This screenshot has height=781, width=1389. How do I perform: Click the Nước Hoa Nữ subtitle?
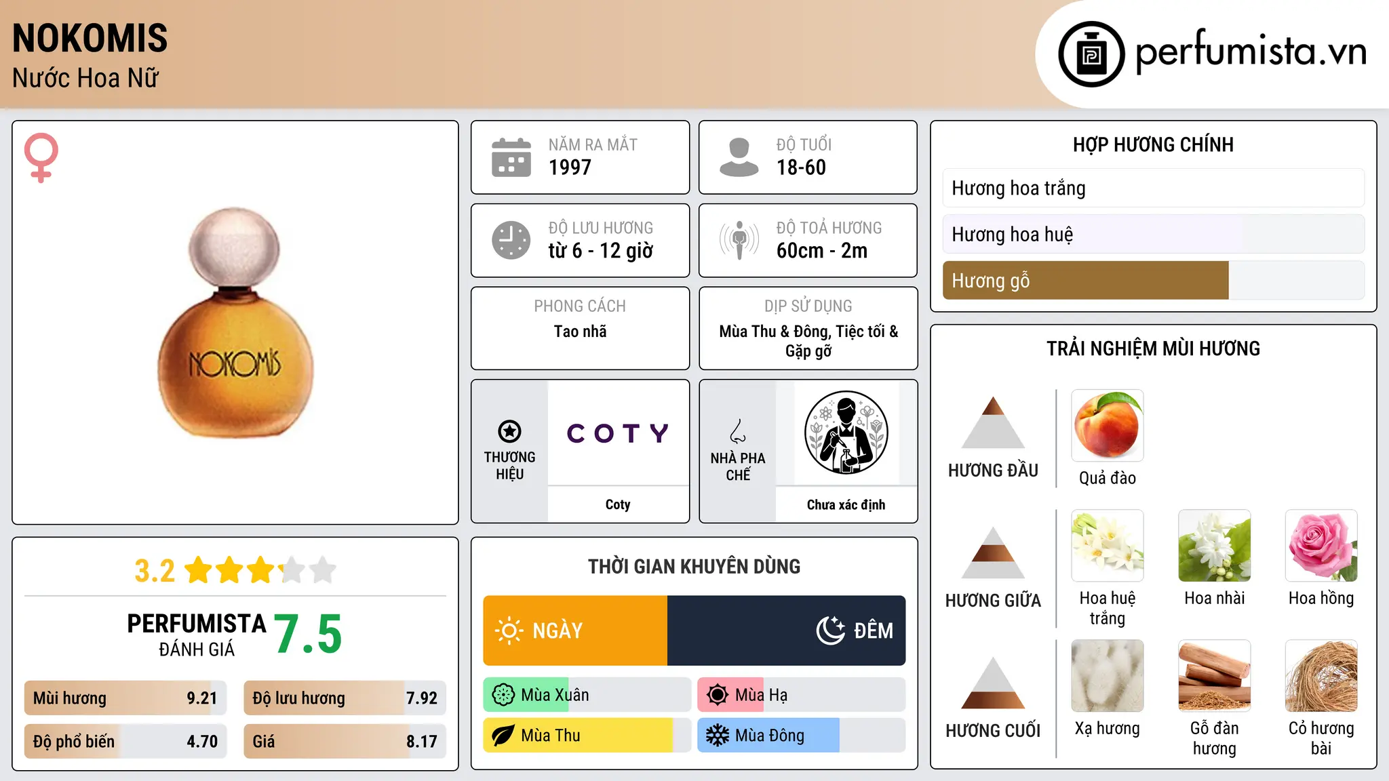point(85,78)
